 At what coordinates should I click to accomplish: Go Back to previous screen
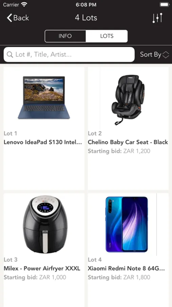[x=18, y=18]
